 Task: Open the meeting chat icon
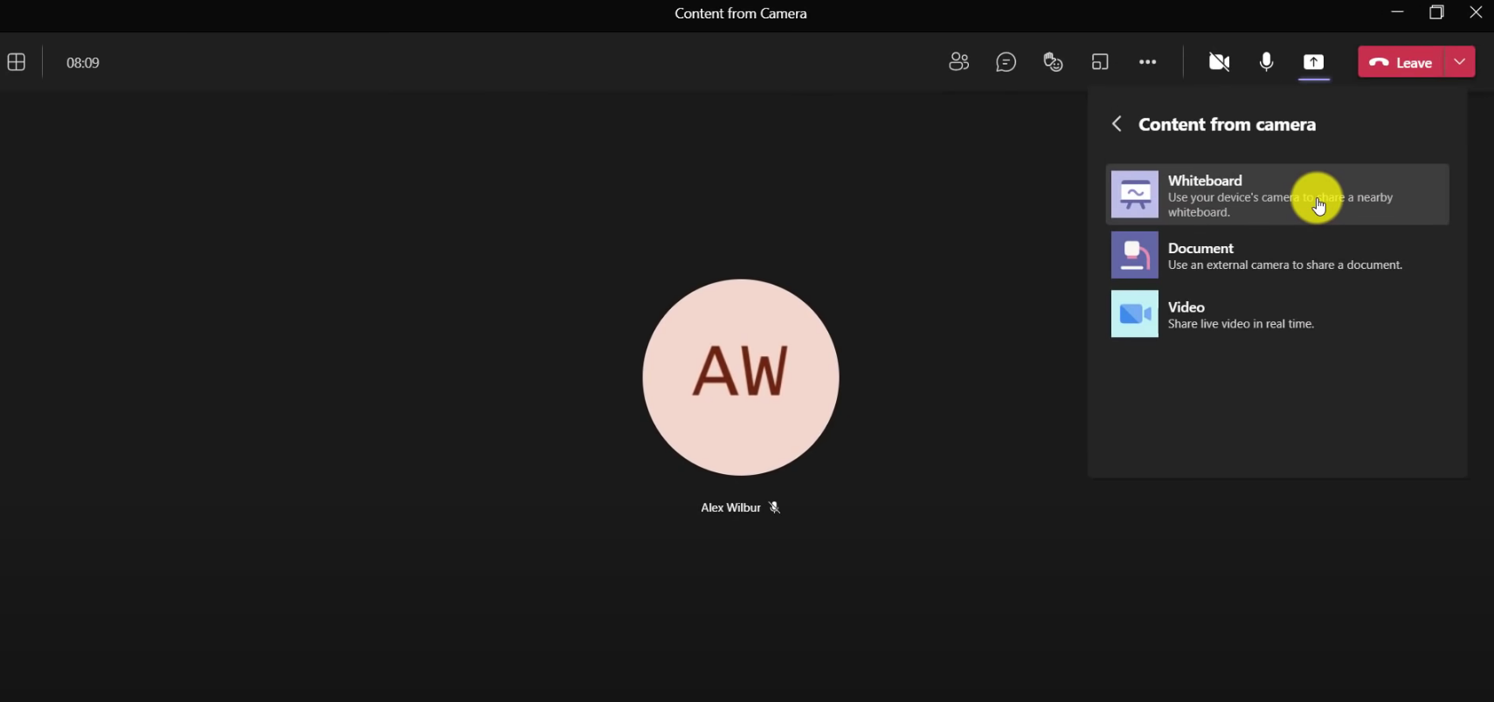coord(1006,62)
